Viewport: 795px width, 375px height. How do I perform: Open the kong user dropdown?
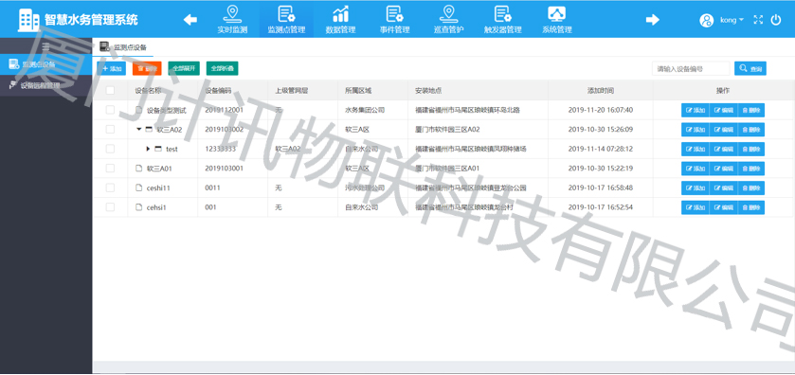pyautogui.click(x=732, y=20)
